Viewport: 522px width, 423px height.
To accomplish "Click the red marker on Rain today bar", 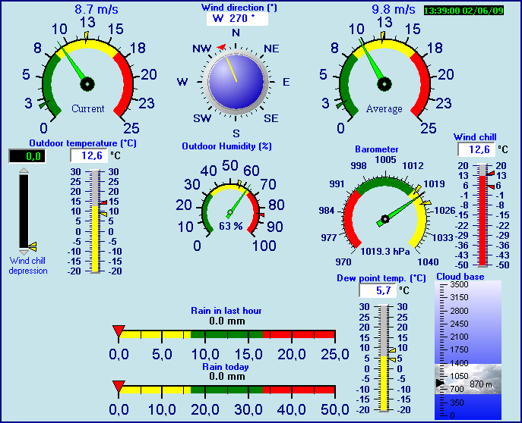I will [x=118, y=386].
